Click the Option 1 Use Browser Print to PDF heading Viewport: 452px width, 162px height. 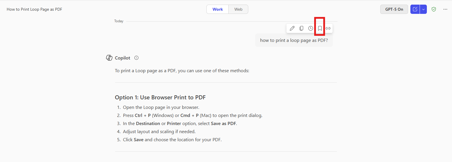pyautogui.click(x=160, y=97)
